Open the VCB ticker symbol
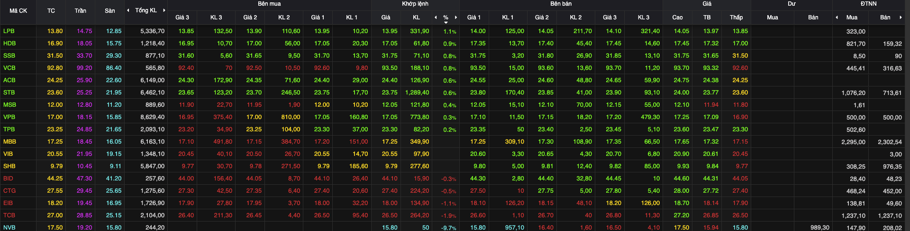 click(x=9, y=68)
